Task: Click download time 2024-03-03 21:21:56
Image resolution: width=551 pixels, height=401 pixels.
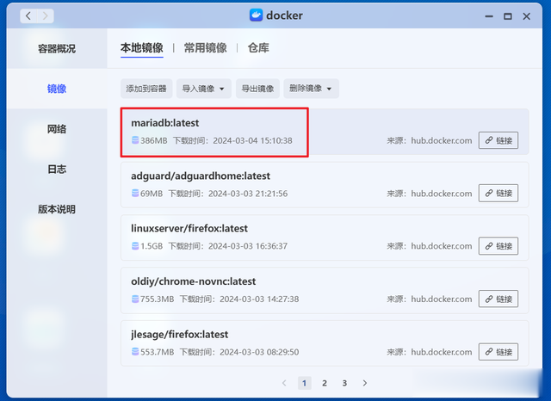Action: 248,194
